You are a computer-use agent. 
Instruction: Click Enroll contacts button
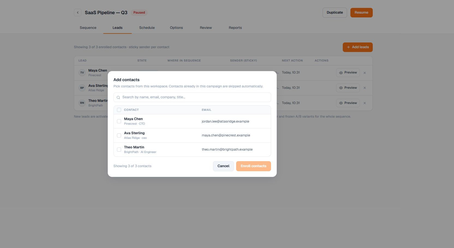tap(254, 166)
